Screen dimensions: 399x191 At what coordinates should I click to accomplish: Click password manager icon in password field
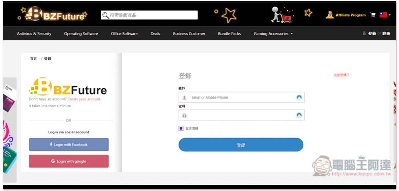[x=299, y=115]
